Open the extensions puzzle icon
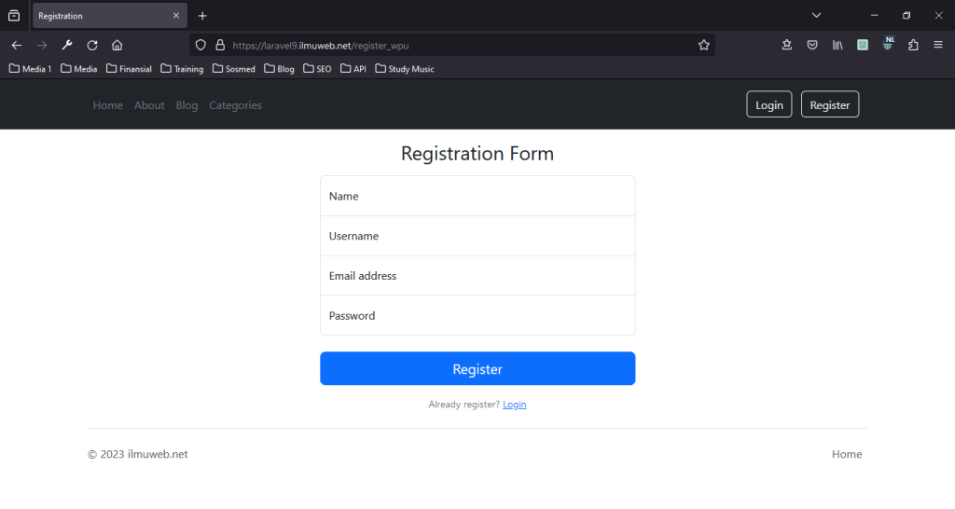This screenshot has width=955, height=509. pyautogui.click(x=913, y=45)
